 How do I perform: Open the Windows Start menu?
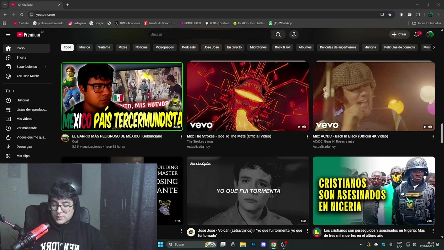[x=161, y=244]
